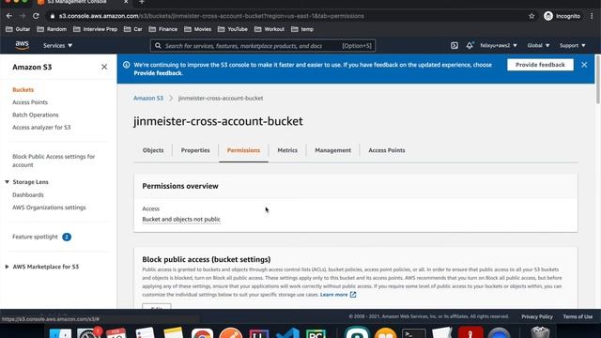Viewport: 601px width, 338px height.
Task: Switch to the Access Points tab
Action: 386,150
